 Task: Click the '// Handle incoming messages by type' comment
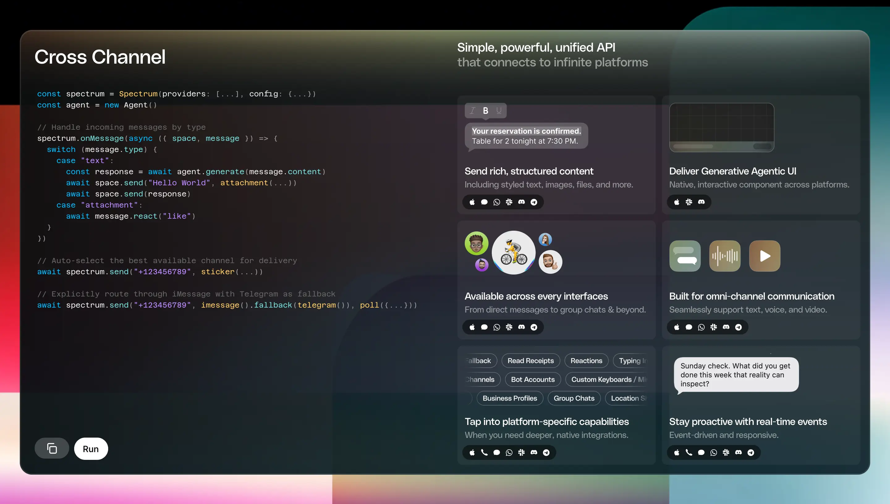coord(121,127)
